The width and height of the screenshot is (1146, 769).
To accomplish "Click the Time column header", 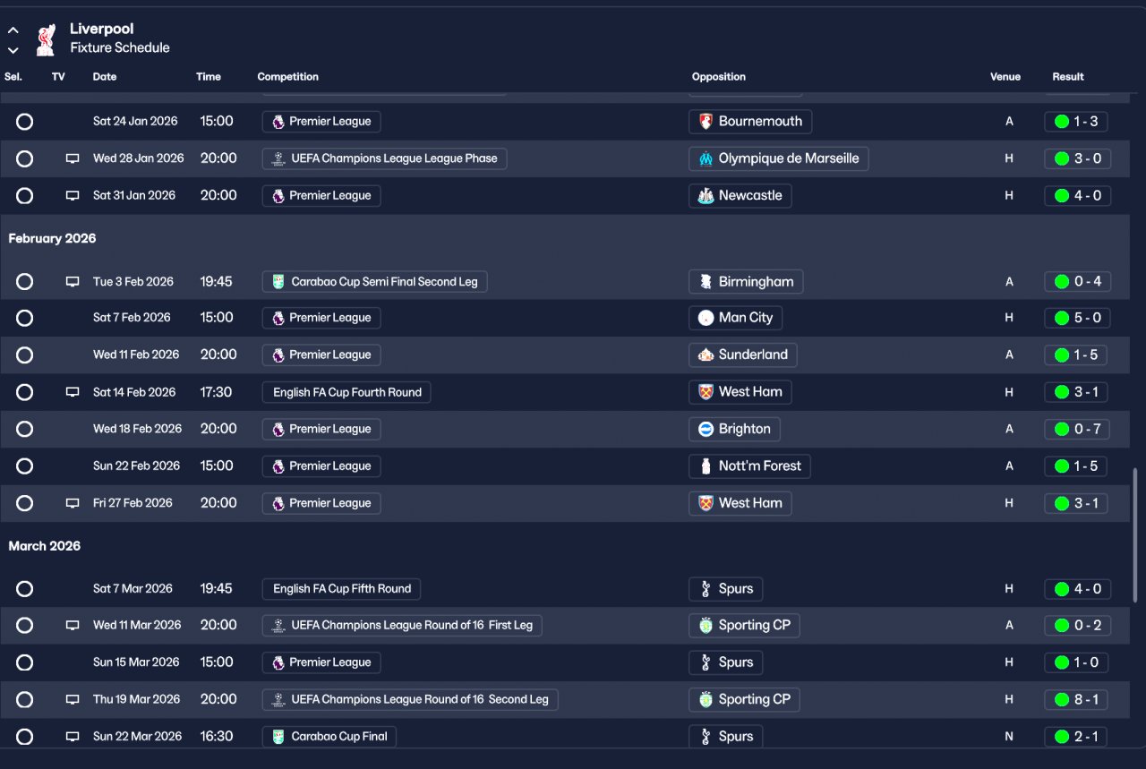I will pos(209,77).
